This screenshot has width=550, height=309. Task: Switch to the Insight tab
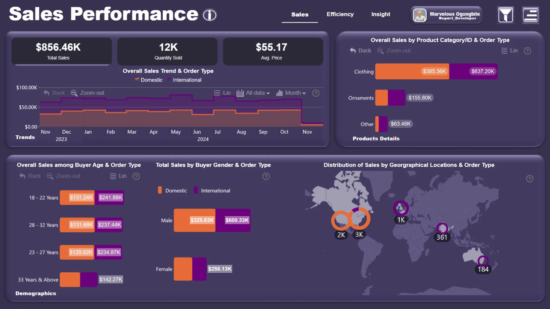[381, 14]
